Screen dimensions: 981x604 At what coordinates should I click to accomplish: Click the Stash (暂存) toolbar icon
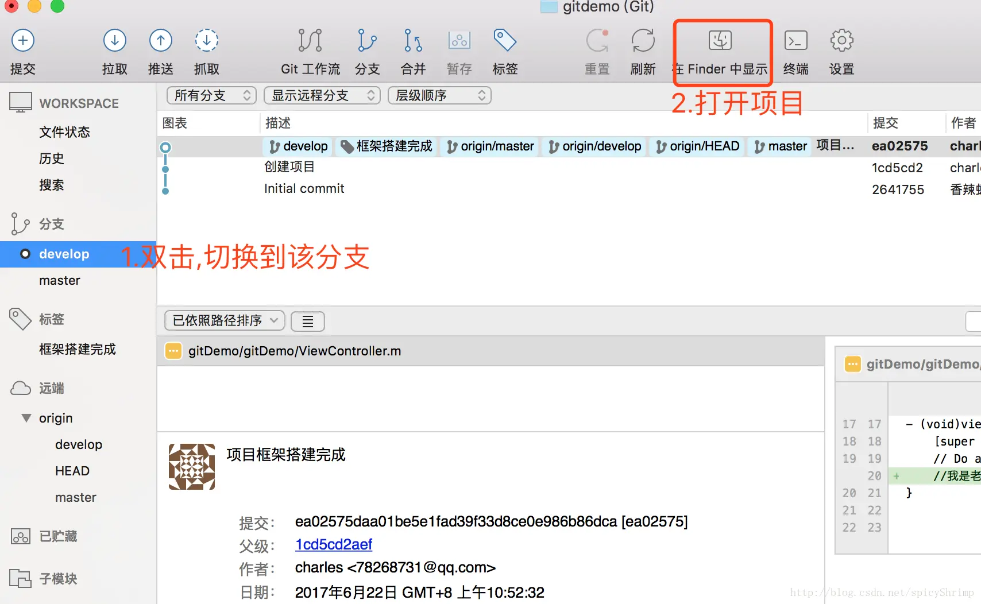click(x=459, y=40)
